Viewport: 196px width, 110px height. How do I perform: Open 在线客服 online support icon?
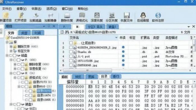pyautogui.click(x=143, y=17)
